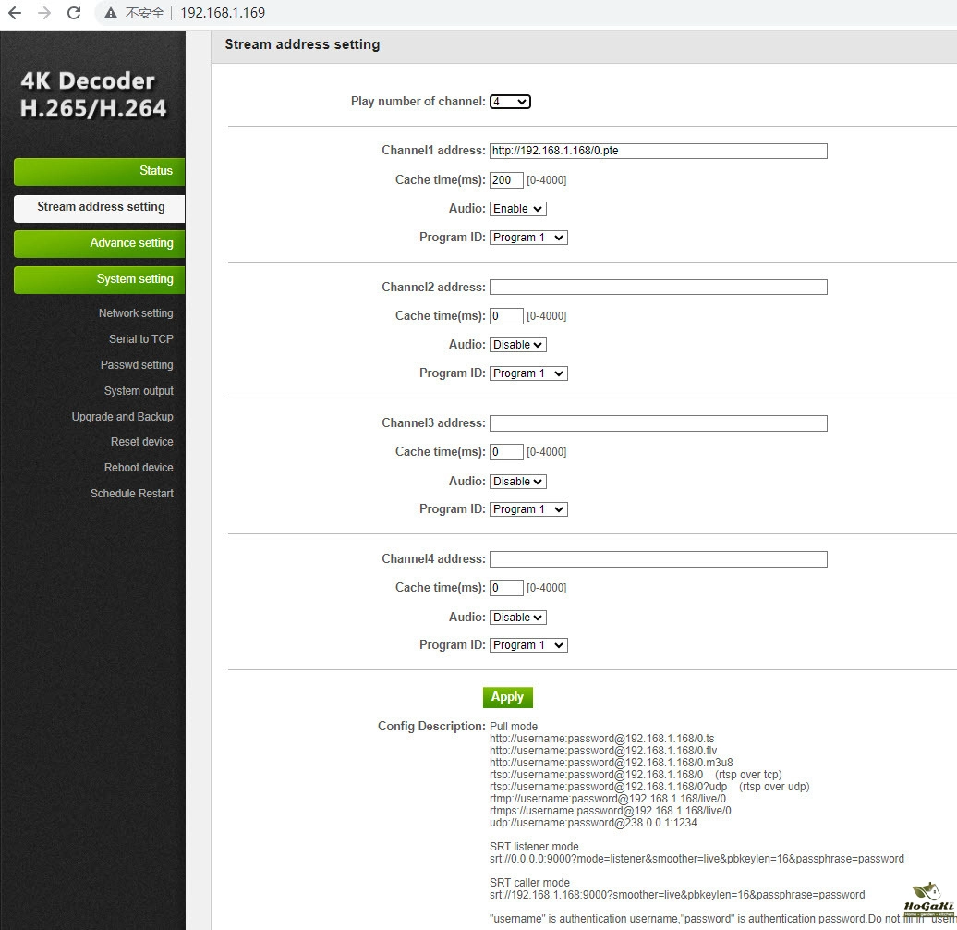
Task: Open the Play number of channel dropdown
Action: tap(510, 102)
